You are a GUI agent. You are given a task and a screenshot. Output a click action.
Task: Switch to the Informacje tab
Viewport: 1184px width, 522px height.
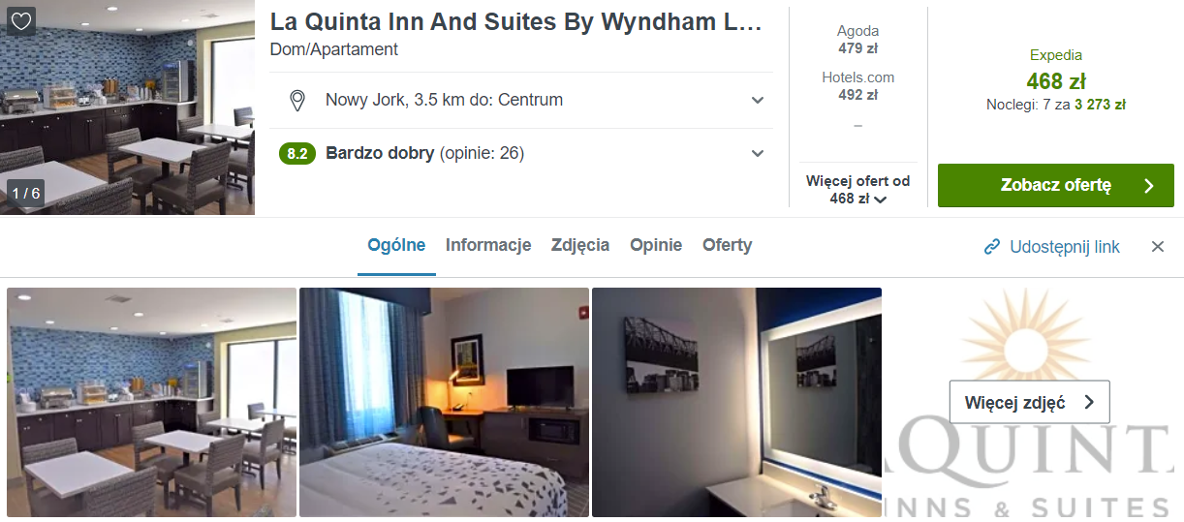488,245
